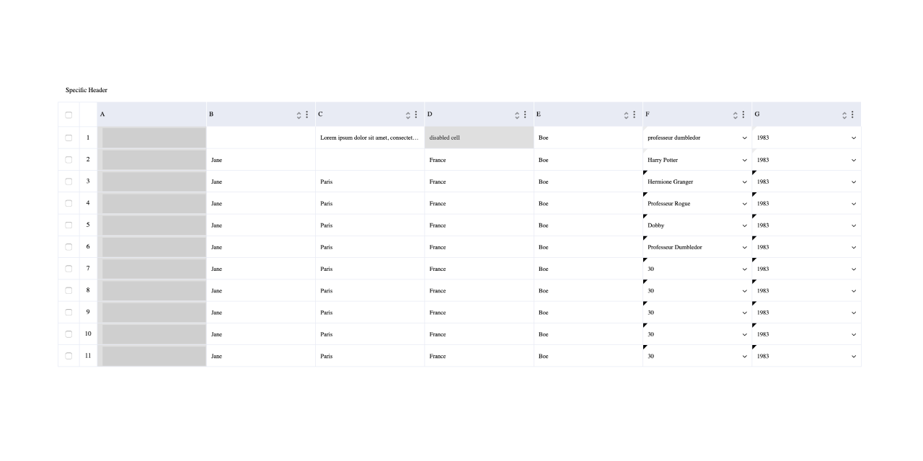This screenshot has height=461, width=923.
Task: Sort column F with the sort icon
Action: pyautogui.click(x=736, y=115)
